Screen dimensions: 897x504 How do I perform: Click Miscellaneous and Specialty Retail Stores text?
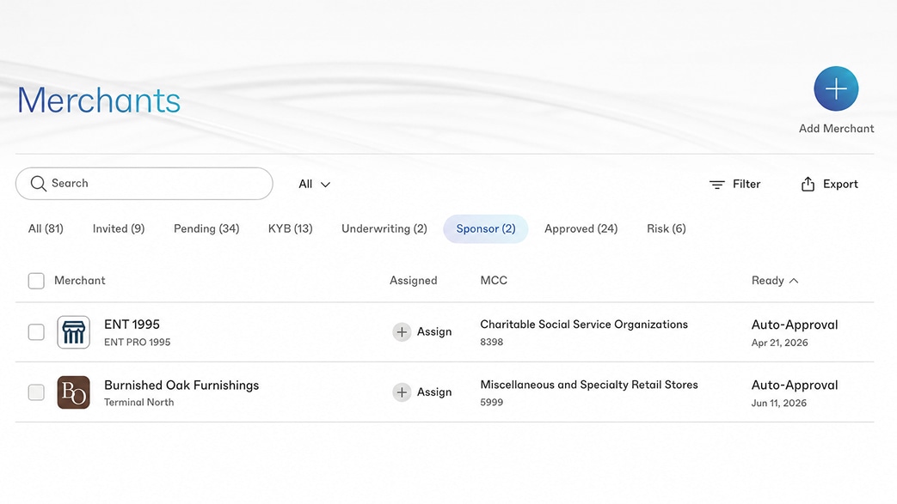tap(589, 385)
